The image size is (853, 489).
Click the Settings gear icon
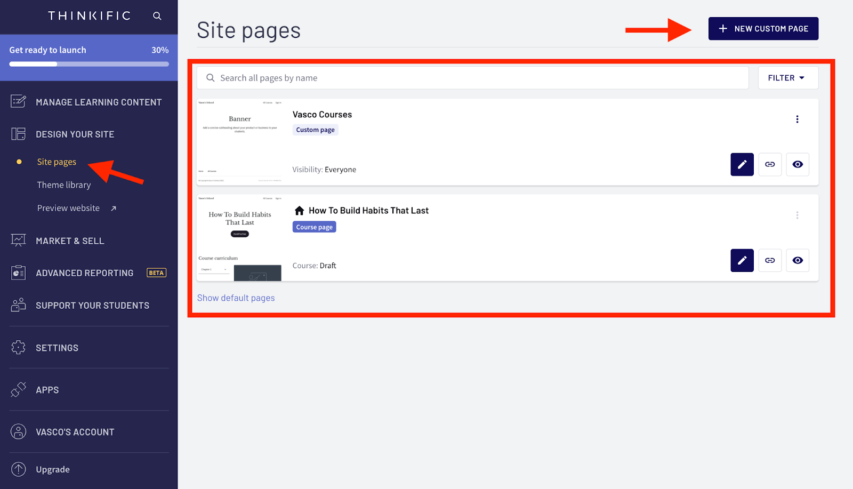[x=18, y=347]
